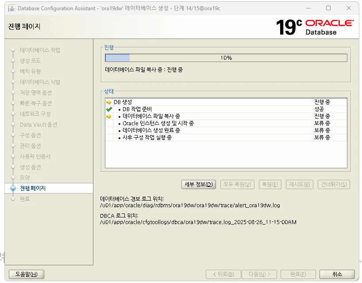The width and height of the screenshot is (362, 283).
Task: Select 요약 step in sidebar
Action: coord(25,178)
